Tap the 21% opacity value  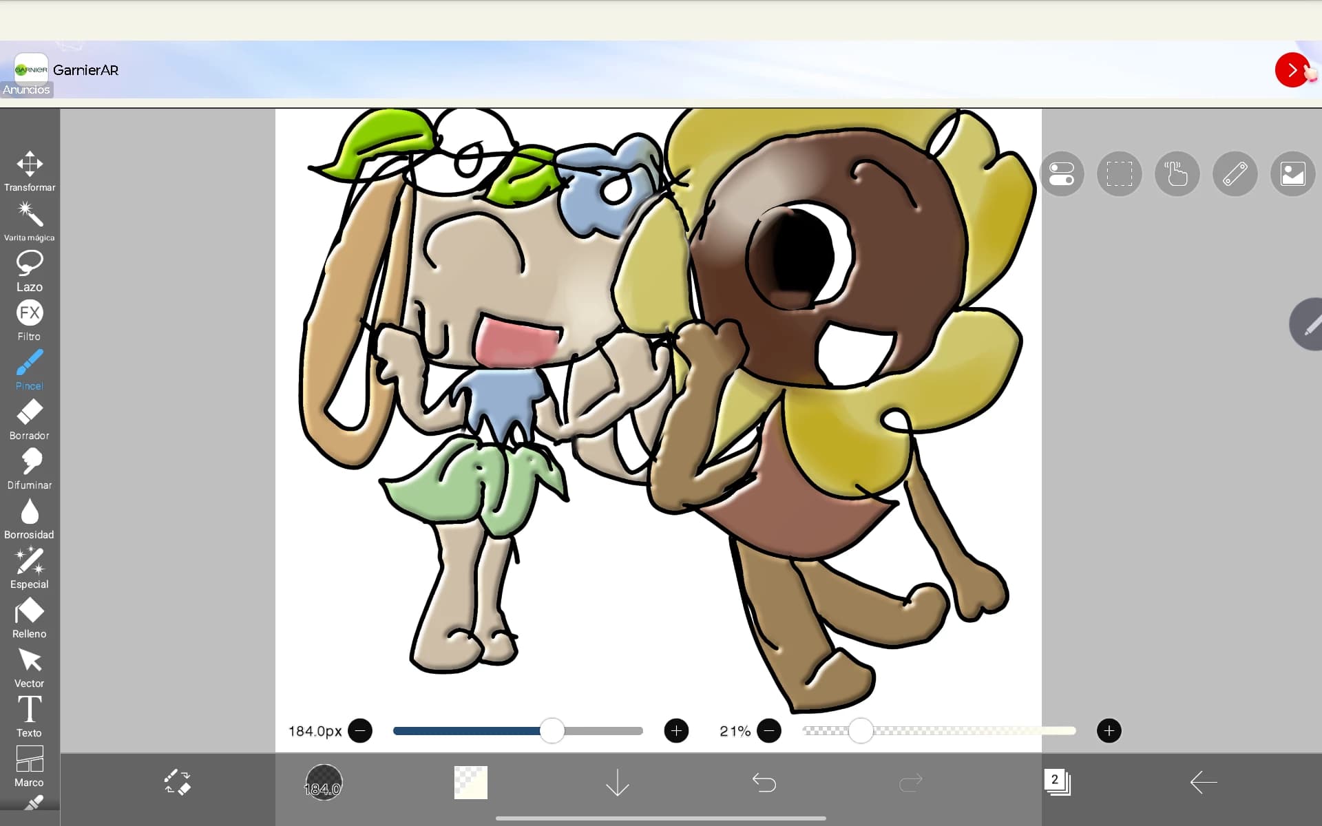point(735,731)
